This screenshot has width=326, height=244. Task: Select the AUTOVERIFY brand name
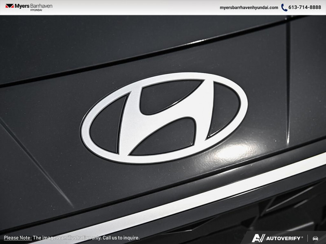pyautogui.click(x=283, y=238)
